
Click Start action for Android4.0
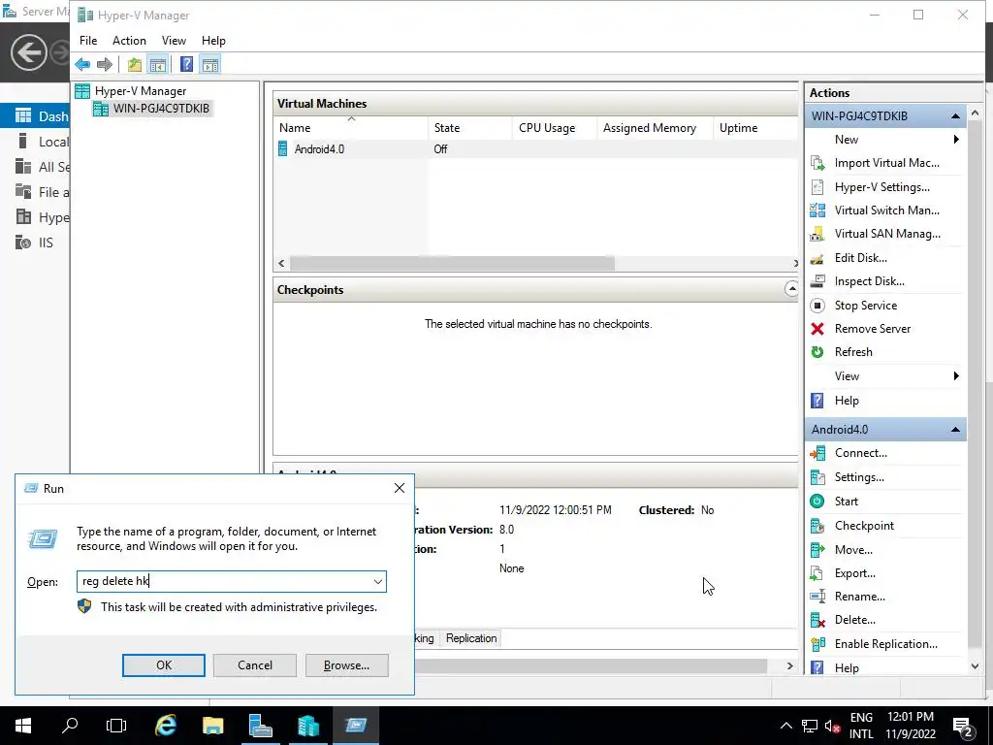[x=846, y=502]
